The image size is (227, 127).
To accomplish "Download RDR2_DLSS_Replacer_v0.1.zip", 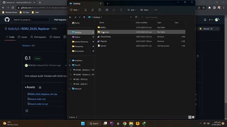I will [43, 94].
